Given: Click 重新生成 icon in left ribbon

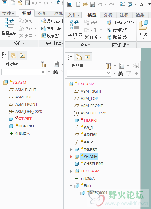Looking at the screenshot, I should (9, 23).
